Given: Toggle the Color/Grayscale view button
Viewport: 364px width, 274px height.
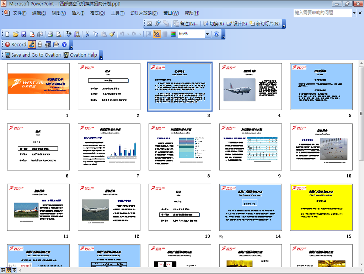Looking at the screenshot, I should click(173, 34).
